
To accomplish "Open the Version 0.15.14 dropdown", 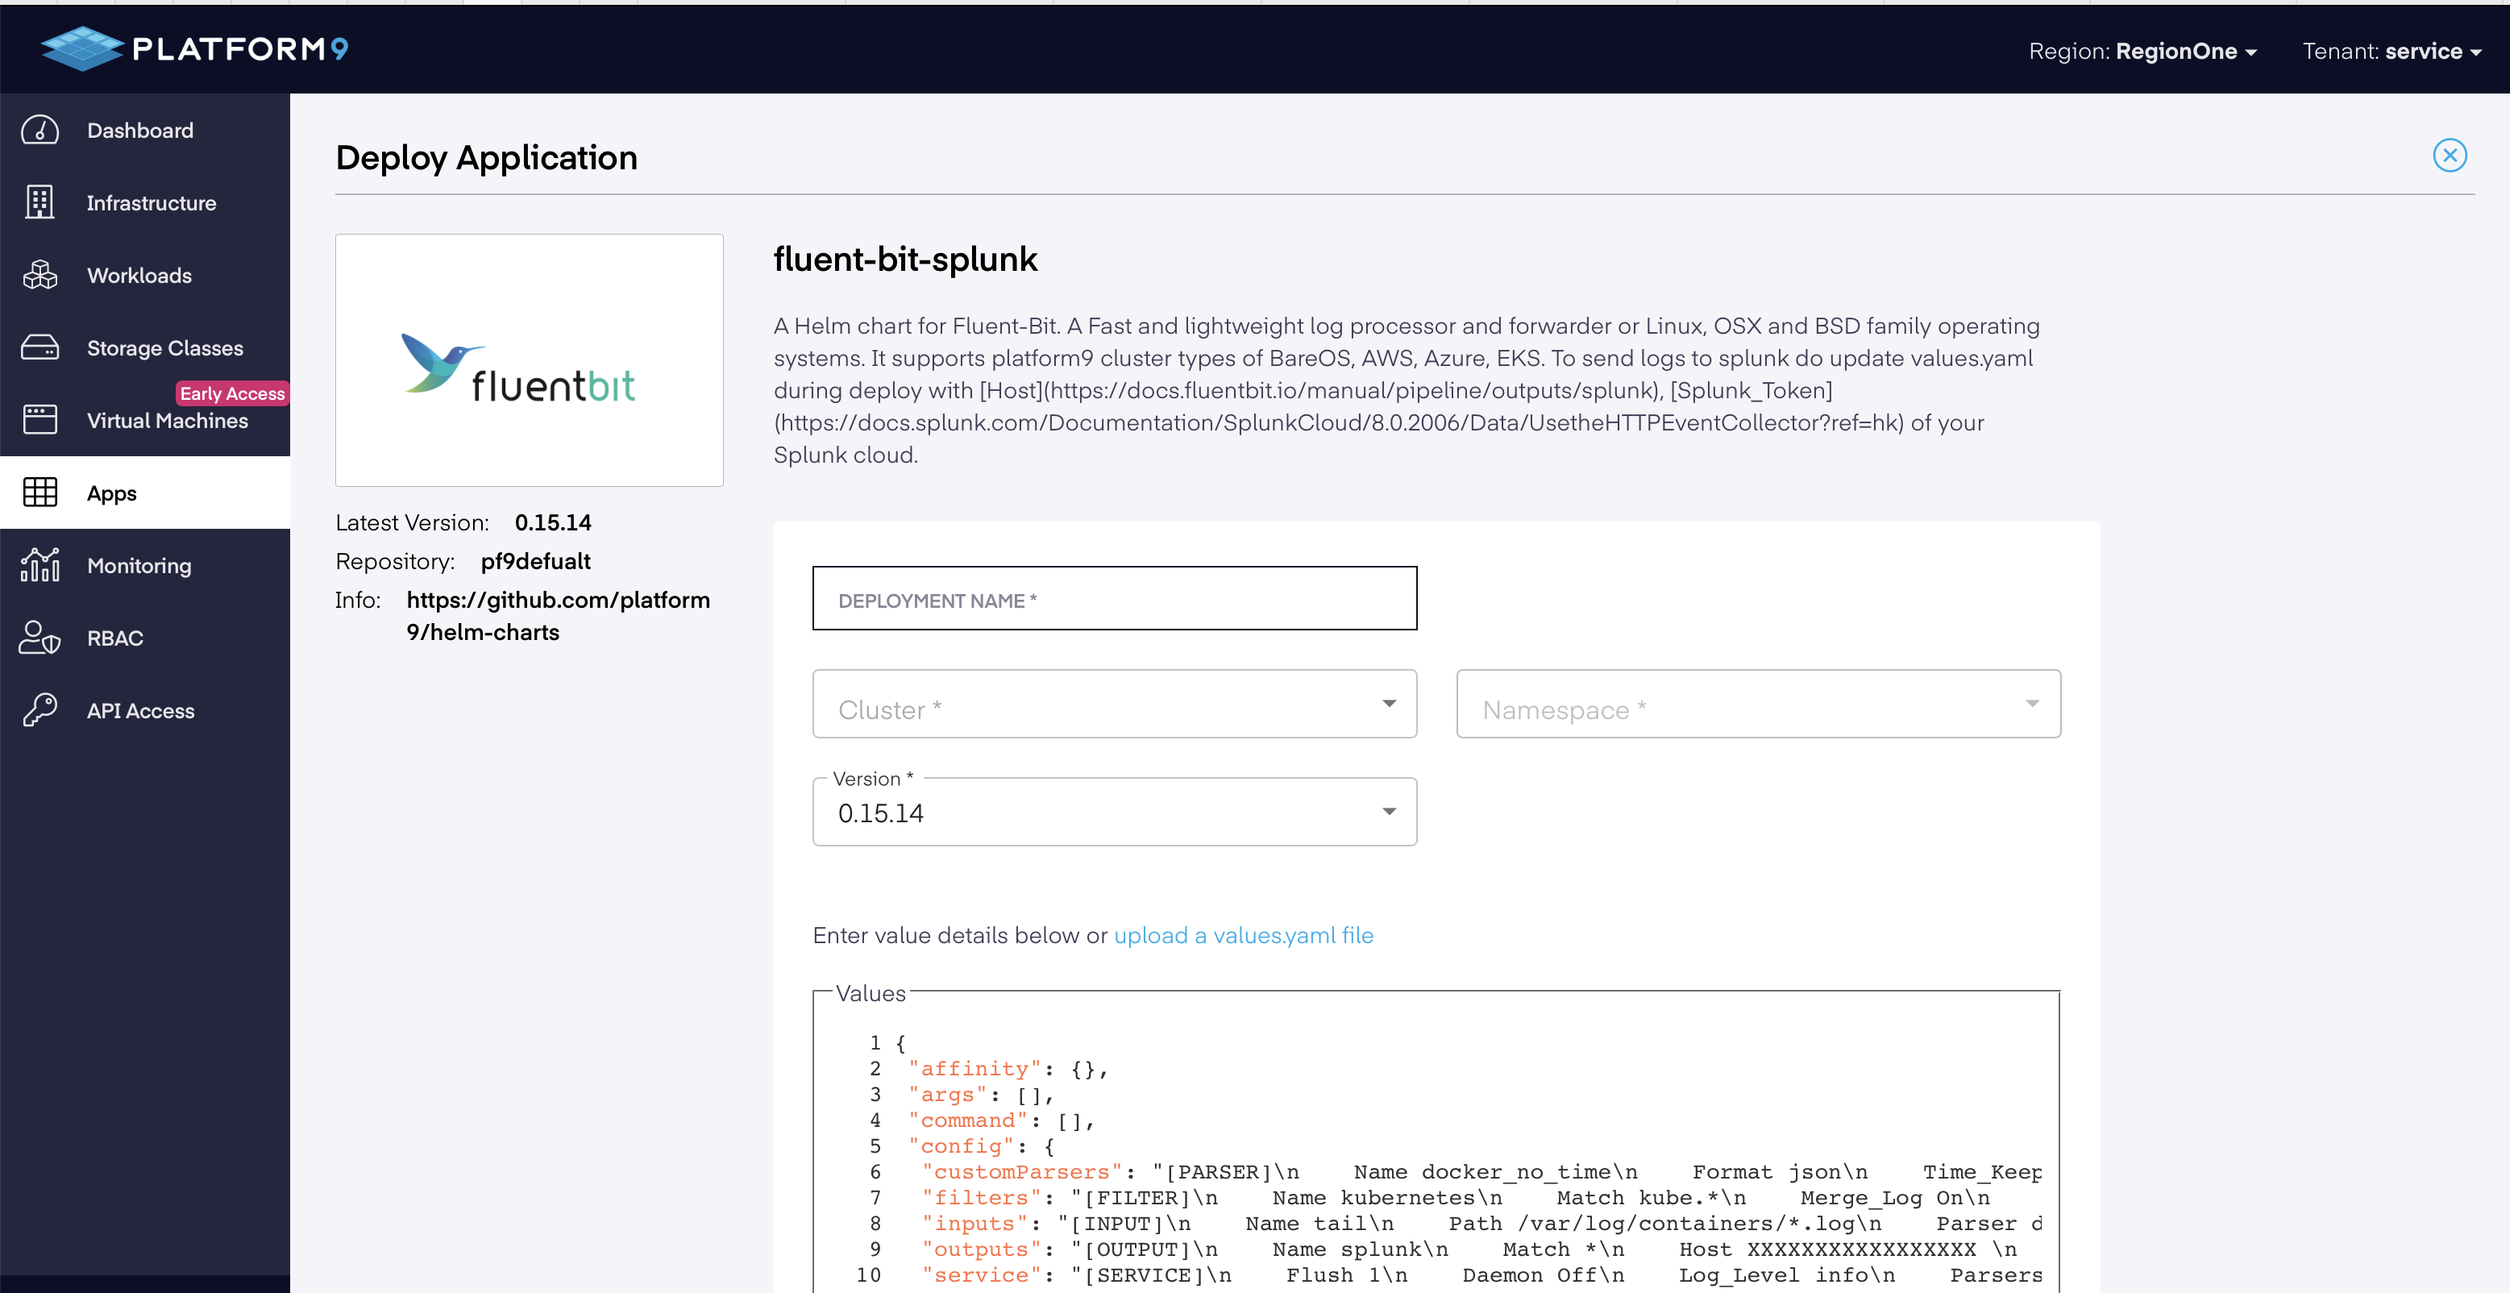I will coord(1114,813).
